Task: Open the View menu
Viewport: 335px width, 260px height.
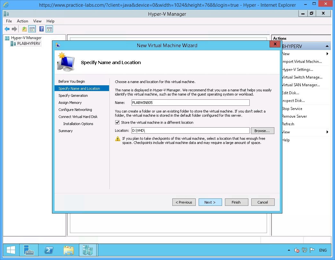Action: [x=37, y=21]
